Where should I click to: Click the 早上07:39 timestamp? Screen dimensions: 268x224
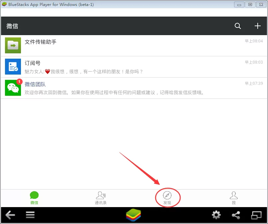click(254, 84)
